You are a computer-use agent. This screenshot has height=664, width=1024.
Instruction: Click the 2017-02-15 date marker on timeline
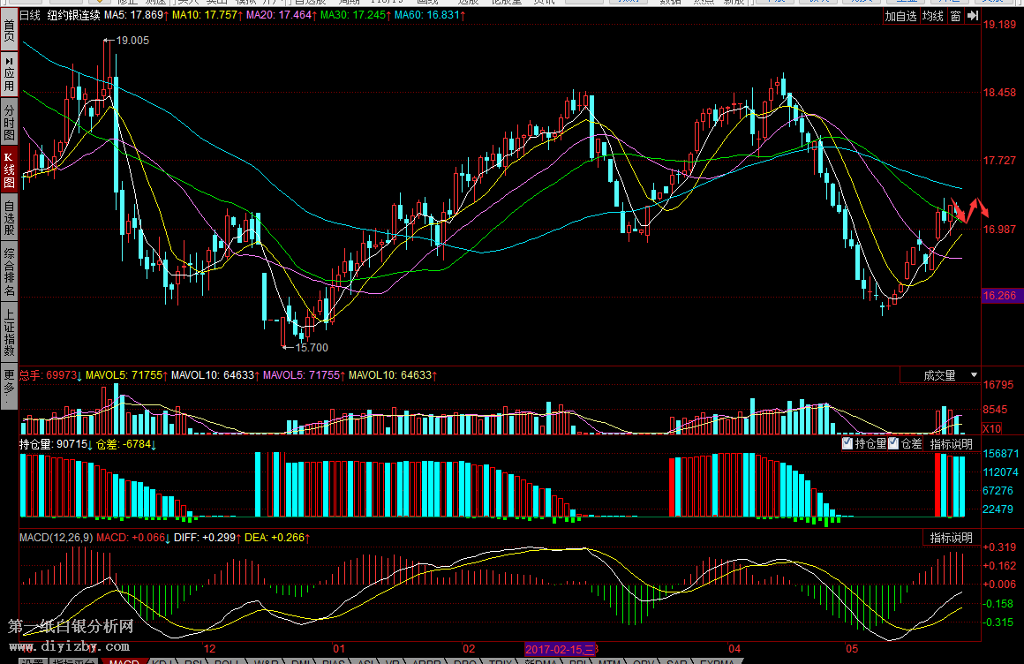coord(561,650)
